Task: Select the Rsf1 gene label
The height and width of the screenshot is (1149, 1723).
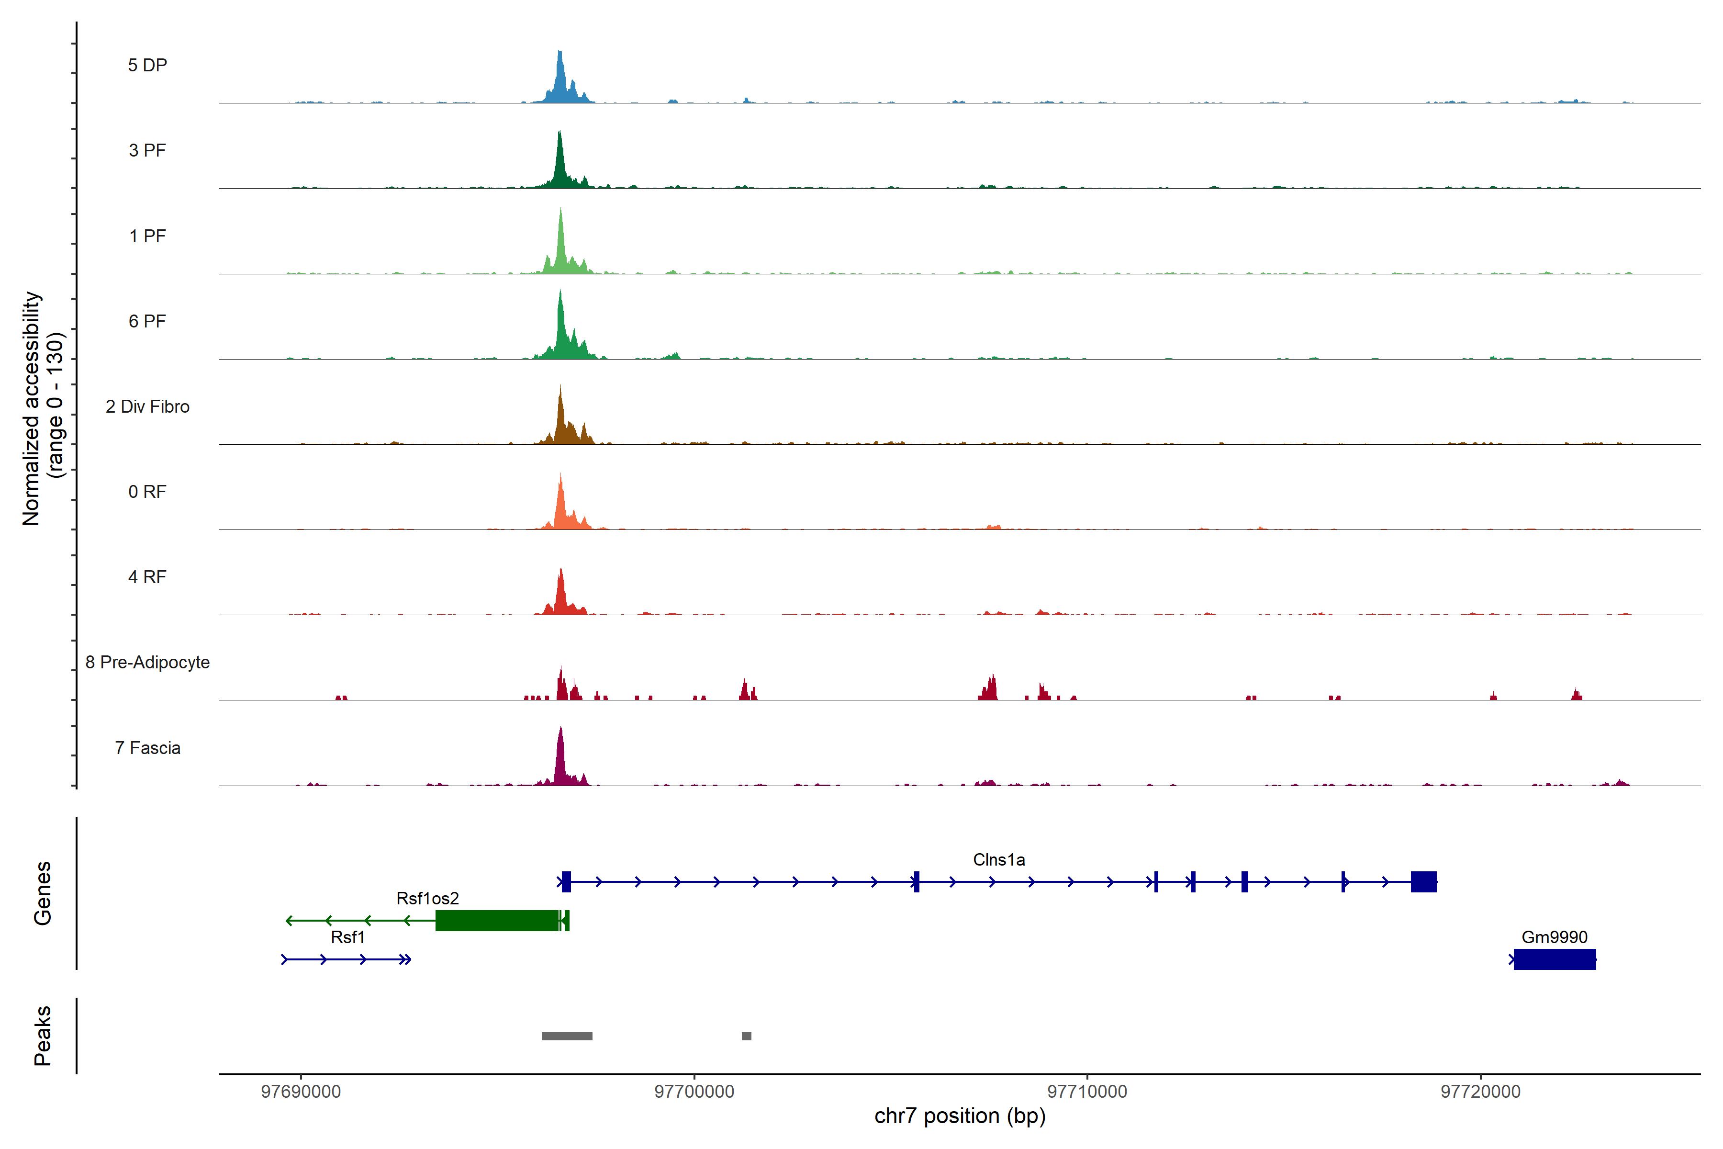Action: [x=347, y=937]
